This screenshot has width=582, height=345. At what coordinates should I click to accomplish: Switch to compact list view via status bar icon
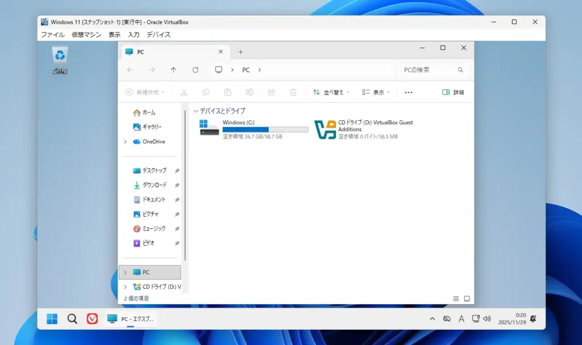click(x=456, y=298)
